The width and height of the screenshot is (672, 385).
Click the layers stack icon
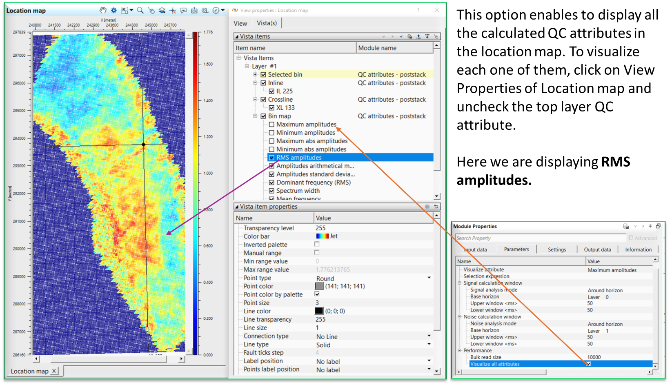point(162,10)
